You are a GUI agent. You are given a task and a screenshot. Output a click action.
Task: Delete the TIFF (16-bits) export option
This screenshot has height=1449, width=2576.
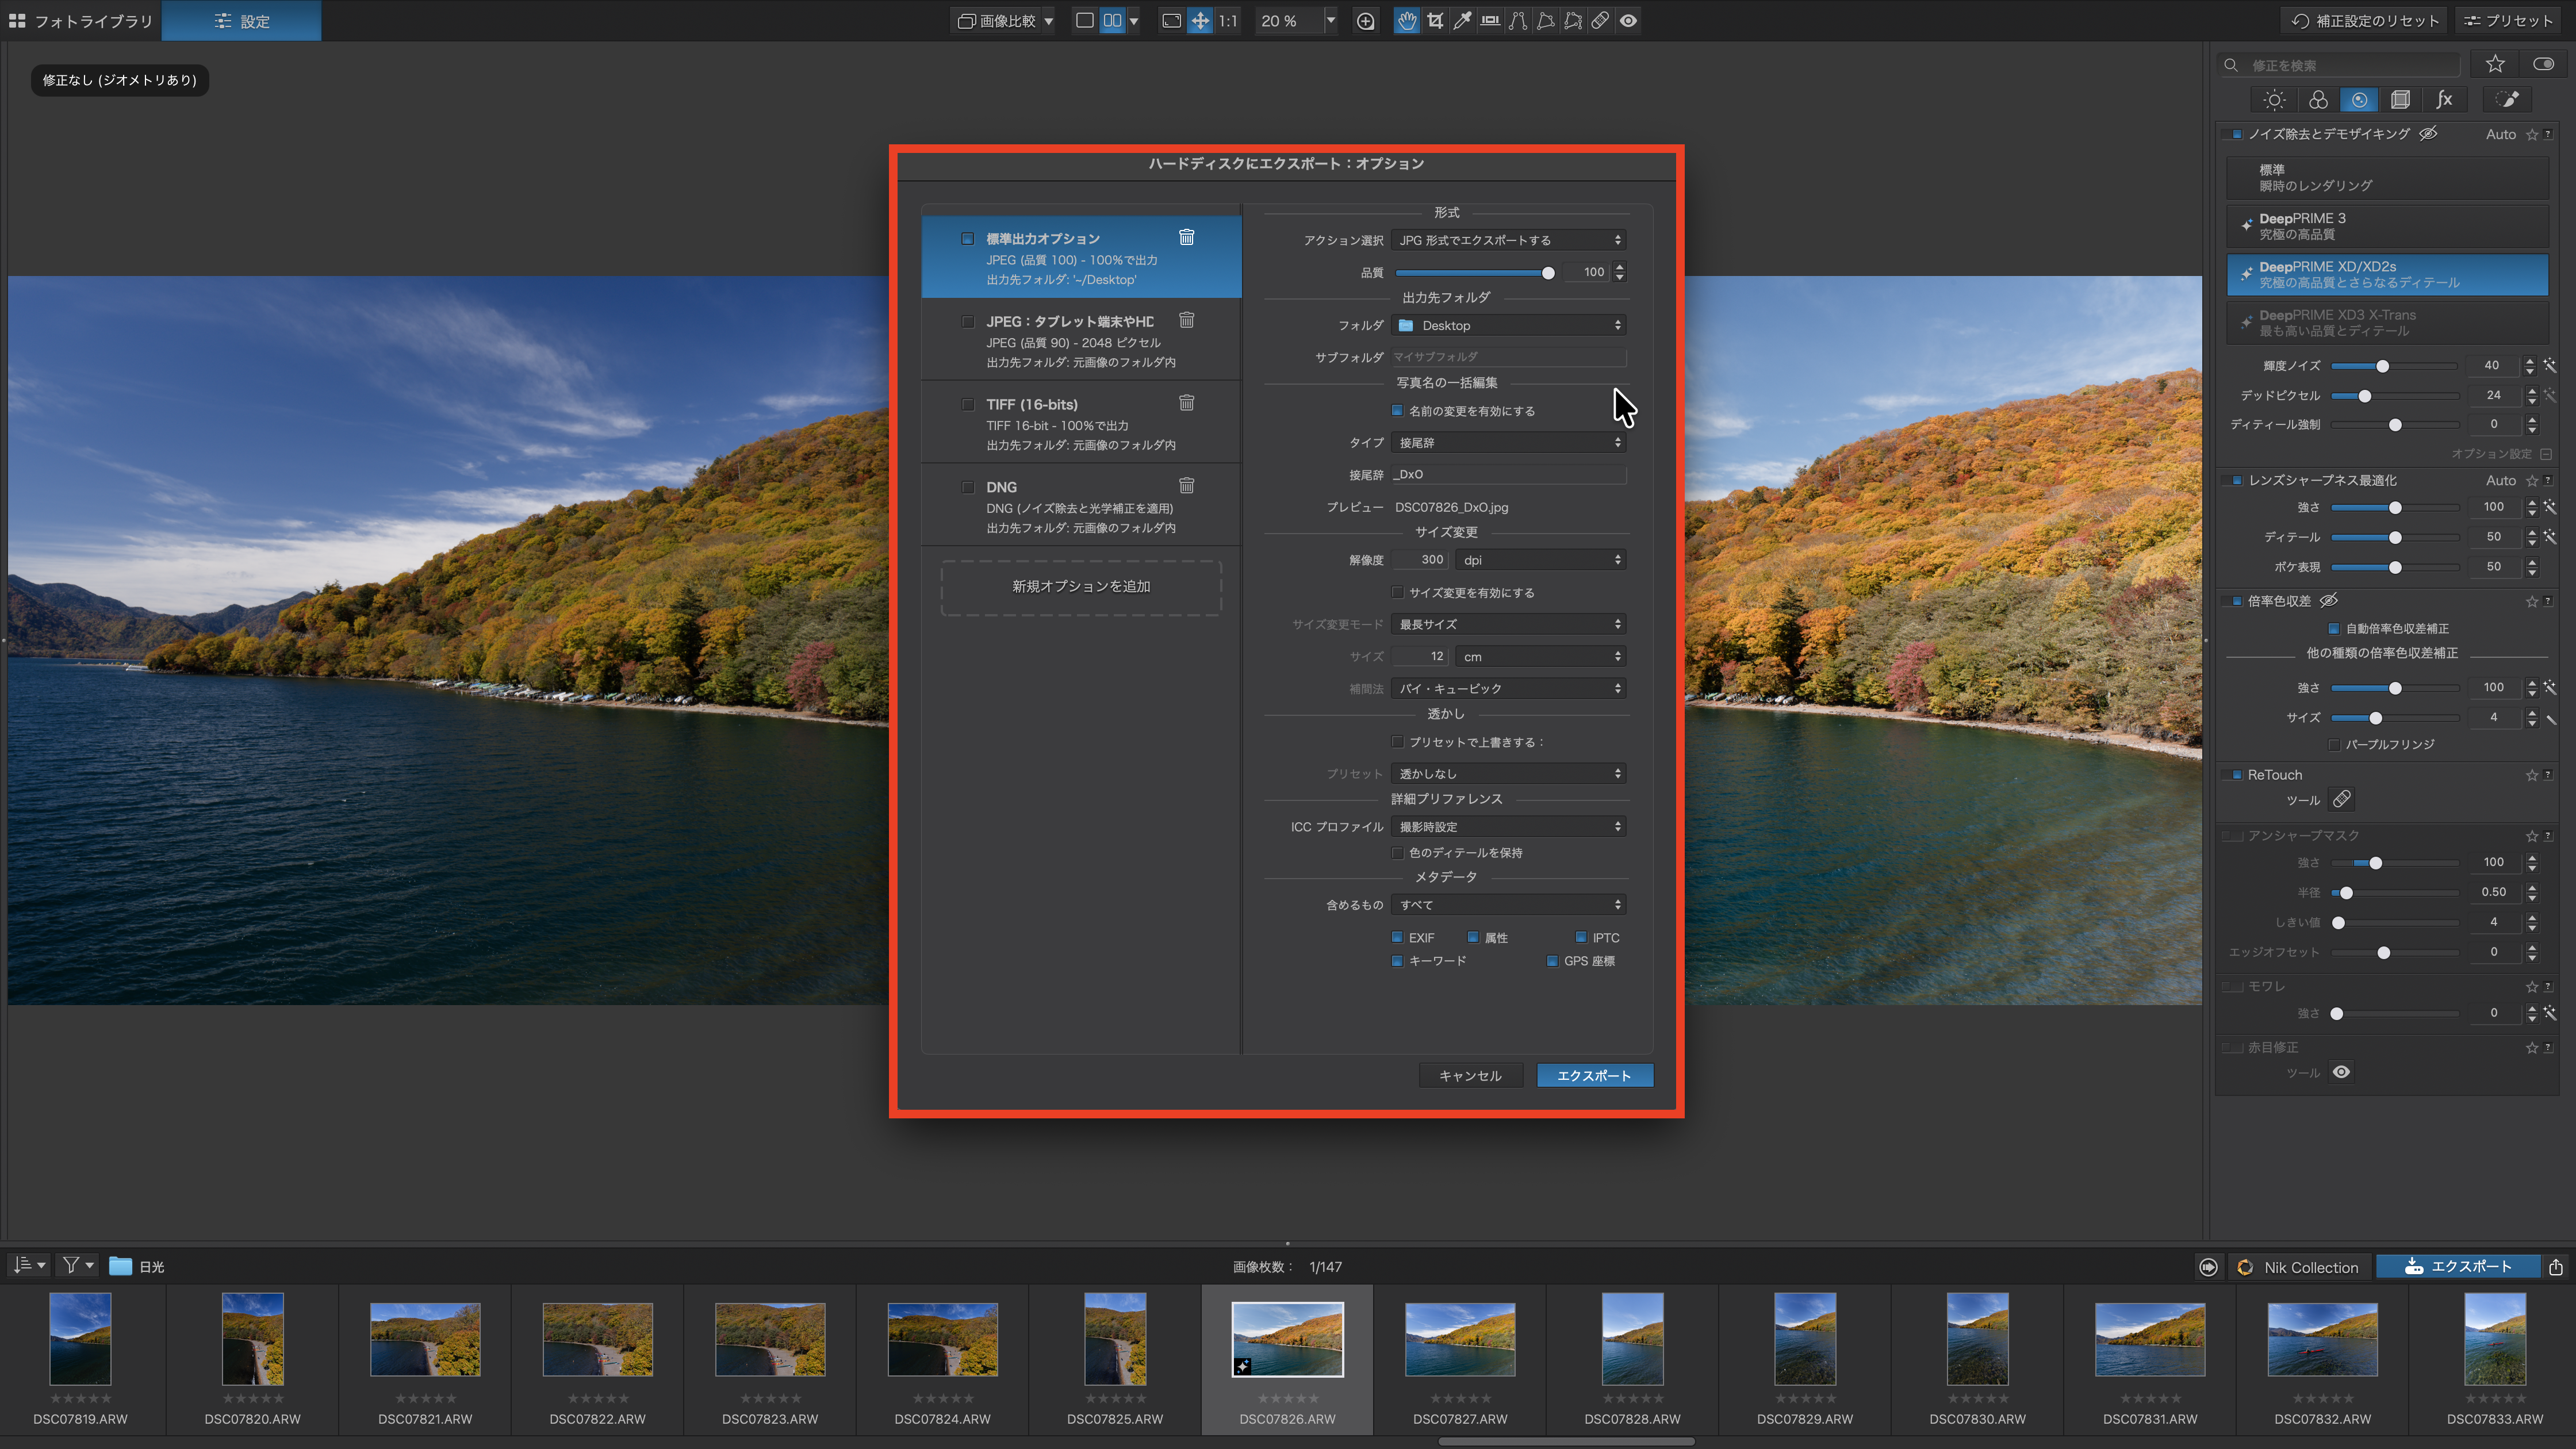pos(1186,403)
